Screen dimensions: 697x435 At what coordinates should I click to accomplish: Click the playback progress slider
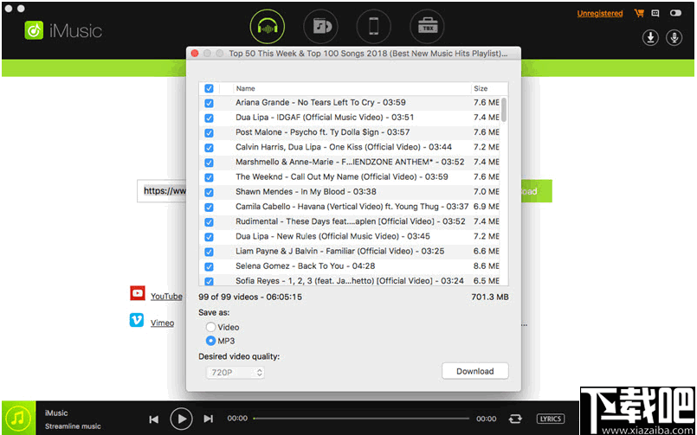(x=361, y=419)
